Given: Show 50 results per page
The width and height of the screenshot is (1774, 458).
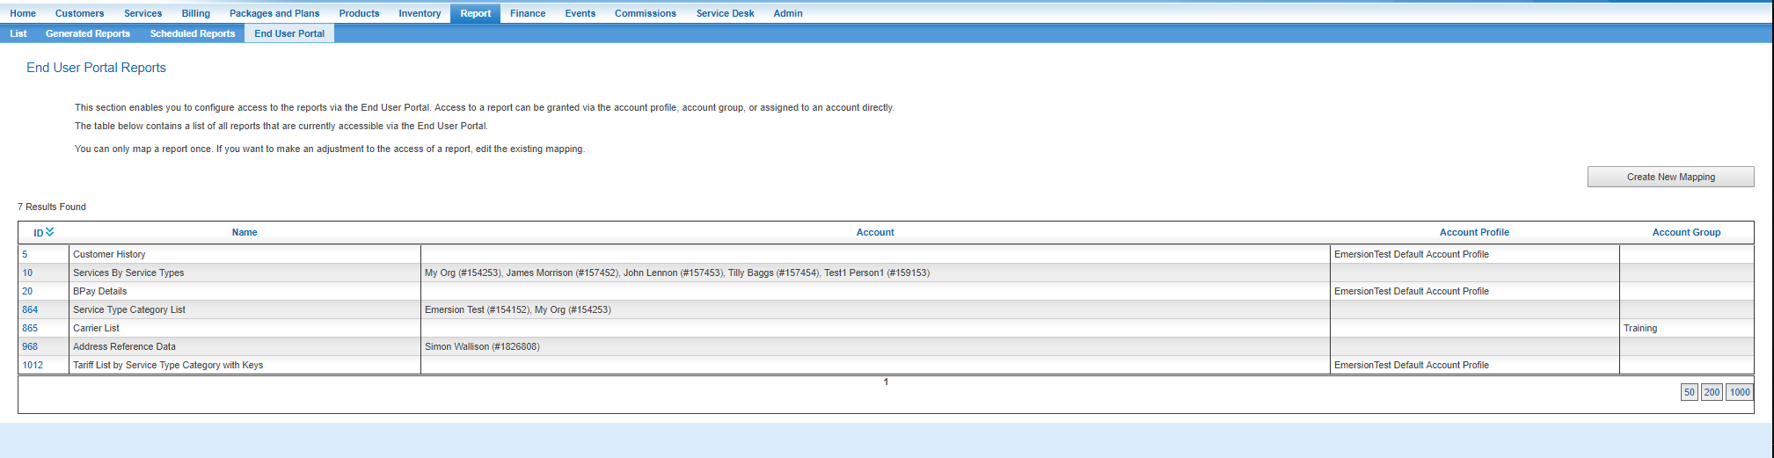Looking at the screenshot, I should click(1689, 392).
